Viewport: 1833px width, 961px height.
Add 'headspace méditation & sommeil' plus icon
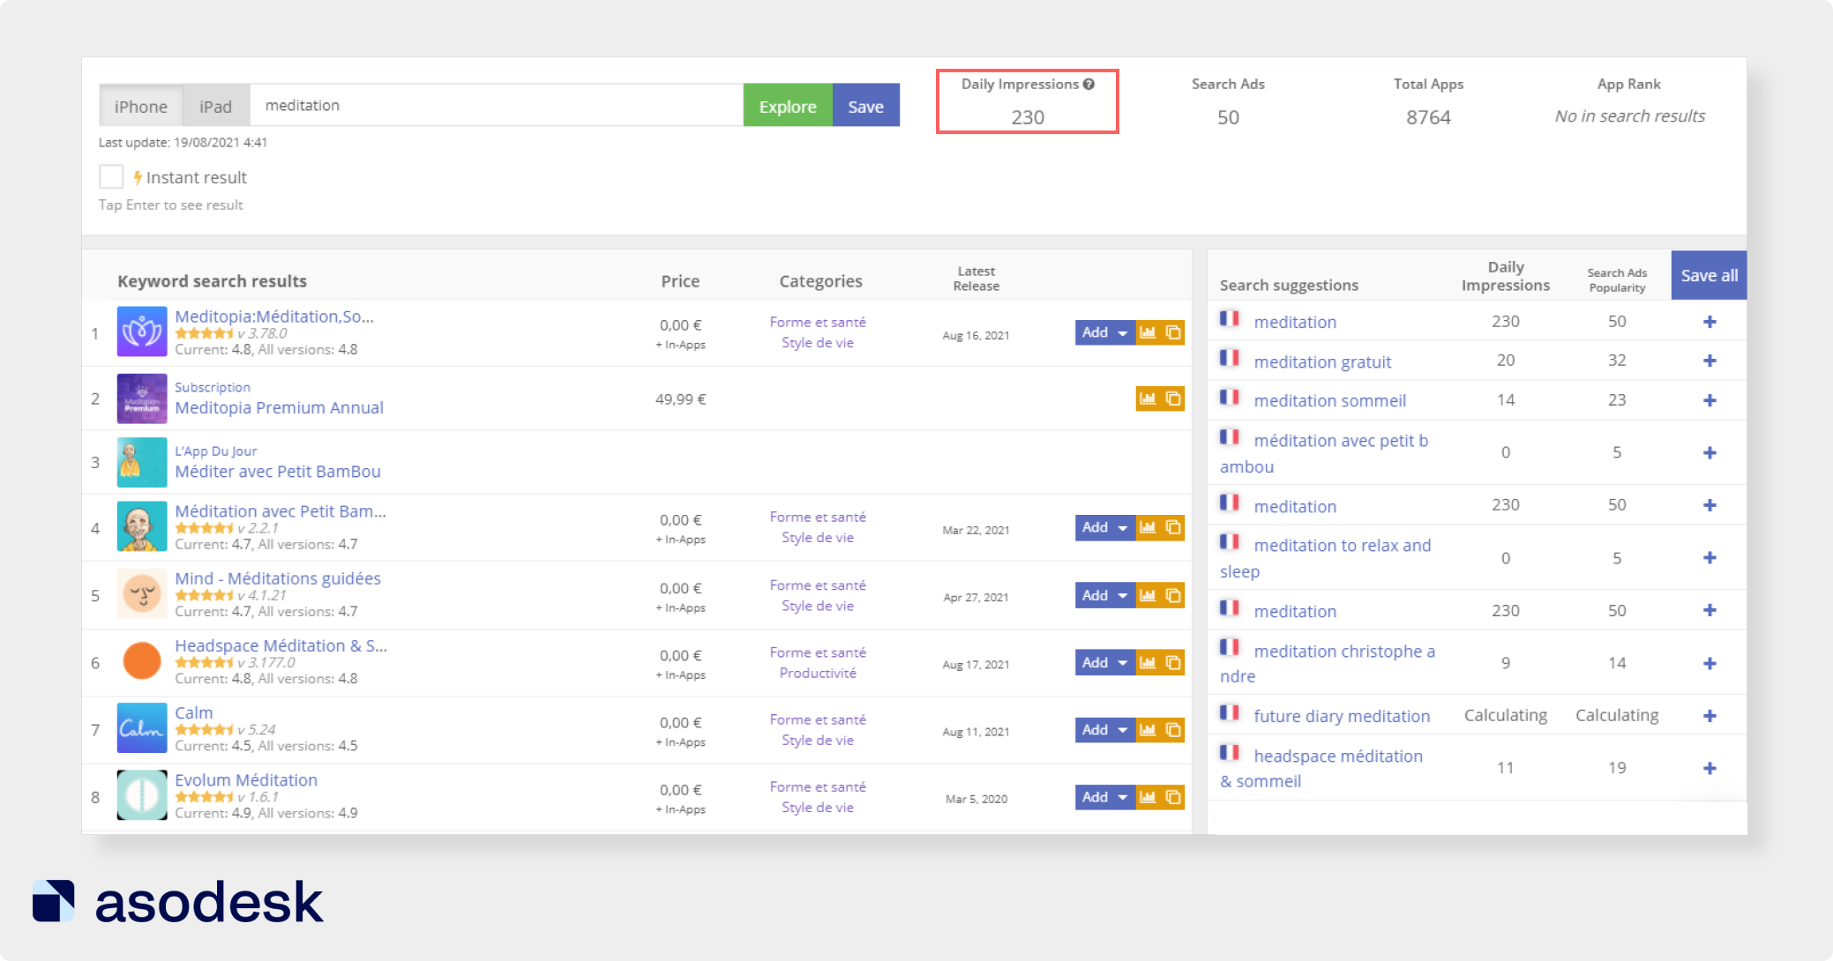tap(1710, 768)
